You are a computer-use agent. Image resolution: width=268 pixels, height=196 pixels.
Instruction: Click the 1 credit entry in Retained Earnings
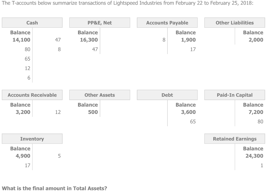[x=262, y=165]
